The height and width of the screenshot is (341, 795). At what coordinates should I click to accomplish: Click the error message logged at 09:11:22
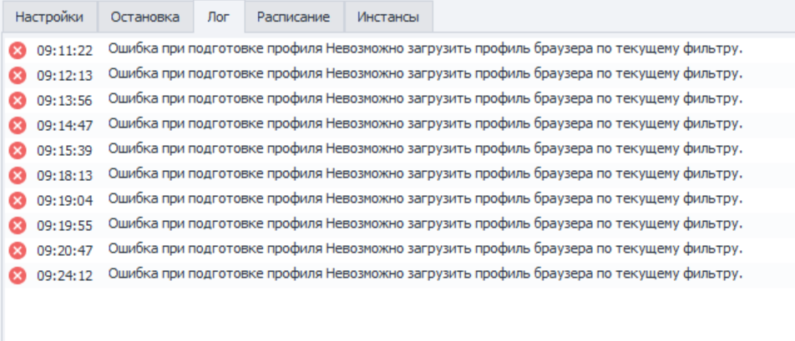point(425,49)
